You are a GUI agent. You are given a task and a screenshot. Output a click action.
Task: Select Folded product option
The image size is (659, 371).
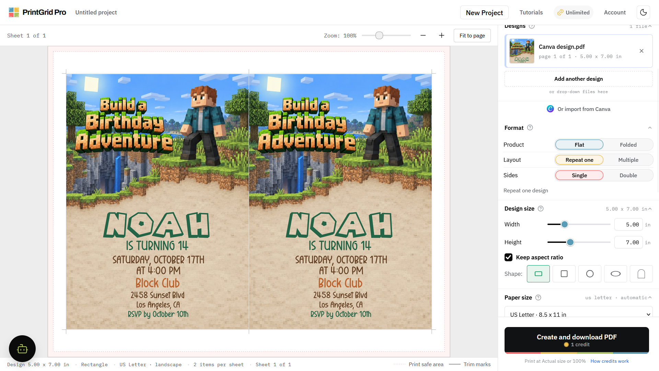[x=628, y=145]
